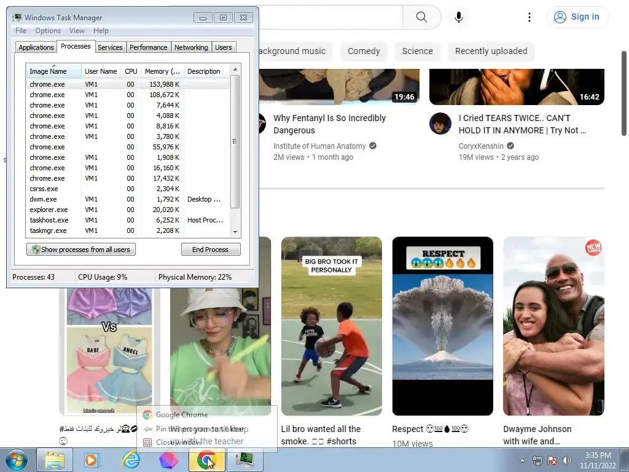
Task: Sort processes by Memory column
Action: [x=162, y=71]
